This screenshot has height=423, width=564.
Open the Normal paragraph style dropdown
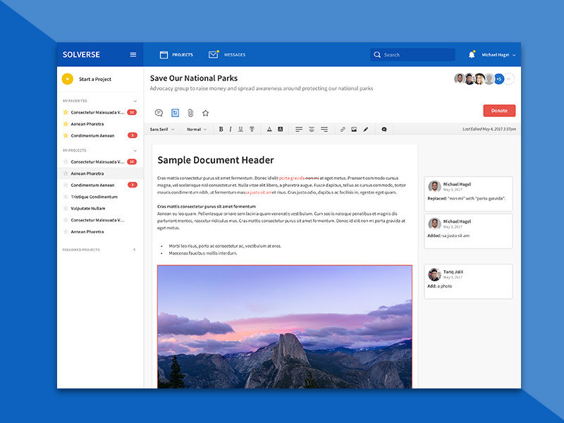coord(197,129)
